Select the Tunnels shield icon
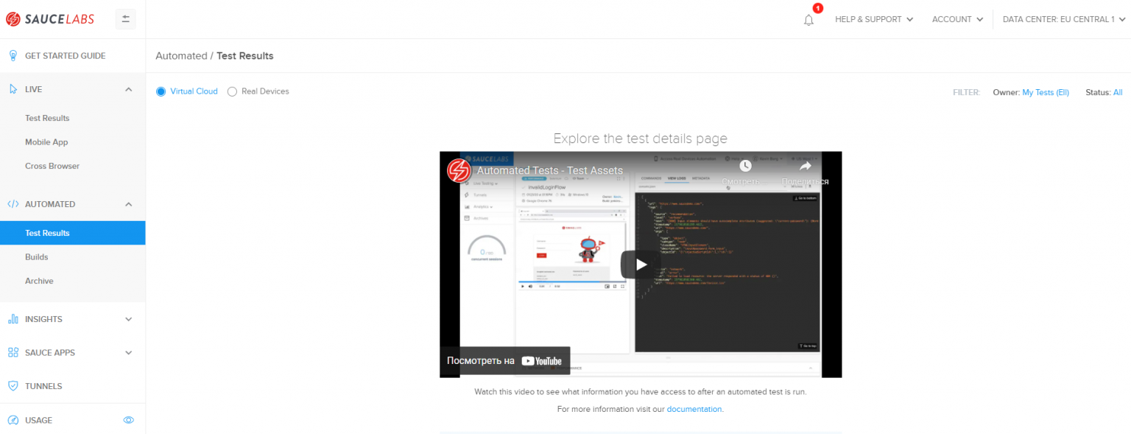The height and width of the screenshot is (434, 1131). pos(12,385)
